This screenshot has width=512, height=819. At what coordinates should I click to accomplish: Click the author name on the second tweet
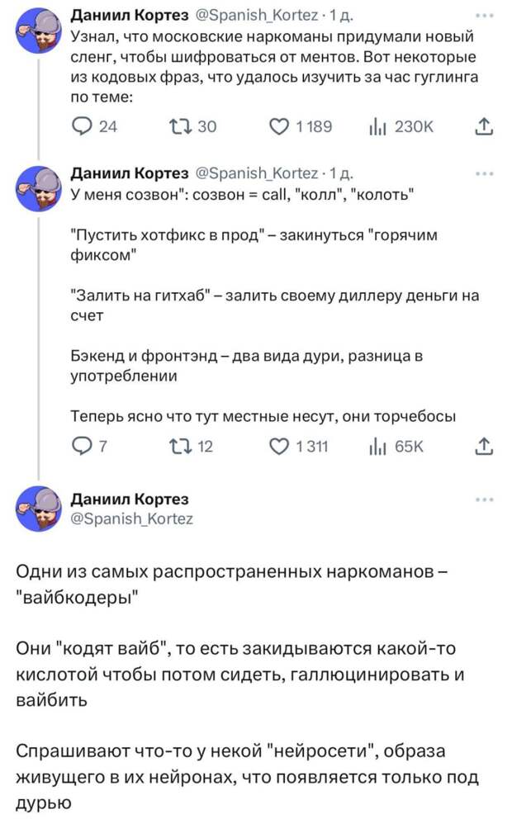pyautogui.click(x=121, y=173)
